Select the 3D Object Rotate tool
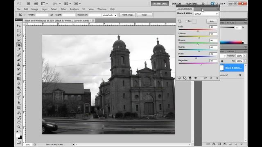The height and width of the screenshot is (147, 262). click(x=19, y=113)
